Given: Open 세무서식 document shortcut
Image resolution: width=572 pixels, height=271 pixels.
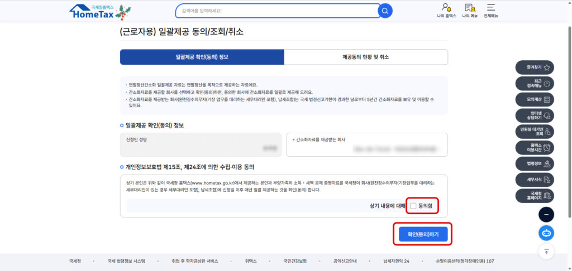Looking at the screenshot, I should (x=535, y=180).
